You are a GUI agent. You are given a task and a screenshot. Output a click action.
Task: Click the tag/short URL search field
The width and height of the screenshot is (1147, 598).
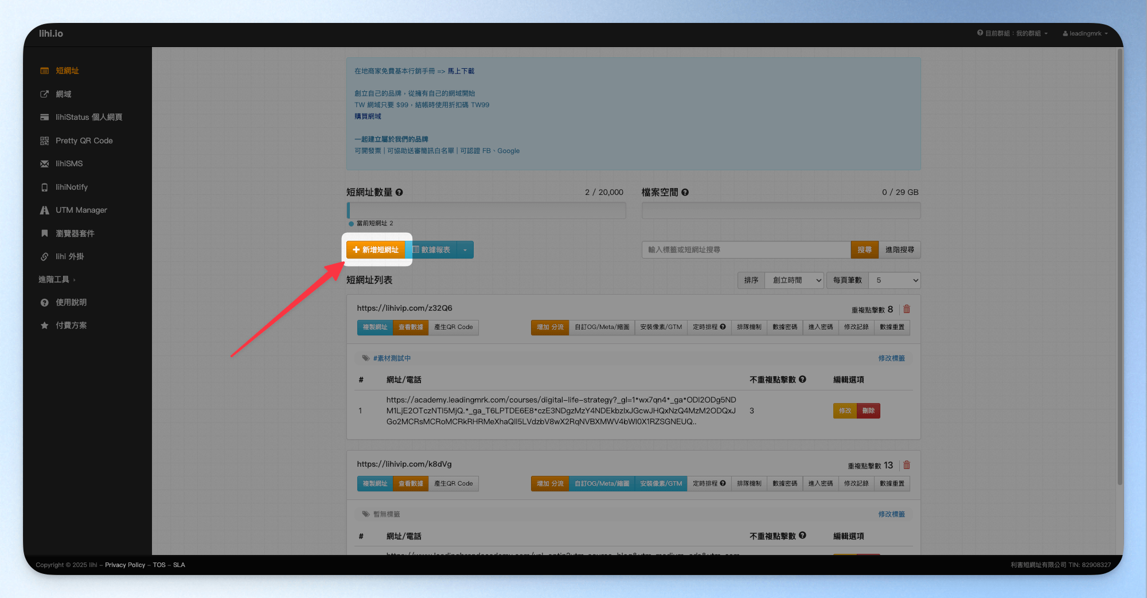click(746, 250)
